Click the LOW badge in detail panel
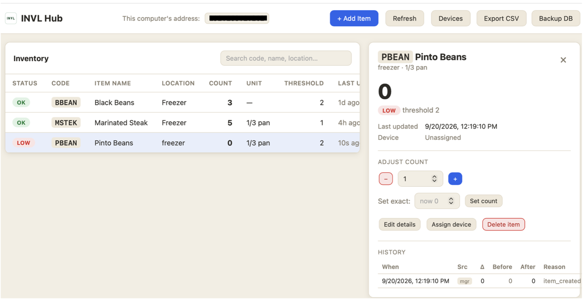The height and width of the screenshot is (299, 583). coord(389,110)
